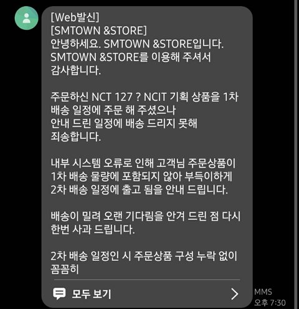299x309 pixels.
Task: Click the line starting 내부 시스템 오류로 인해
Action: tap(143, 163)
